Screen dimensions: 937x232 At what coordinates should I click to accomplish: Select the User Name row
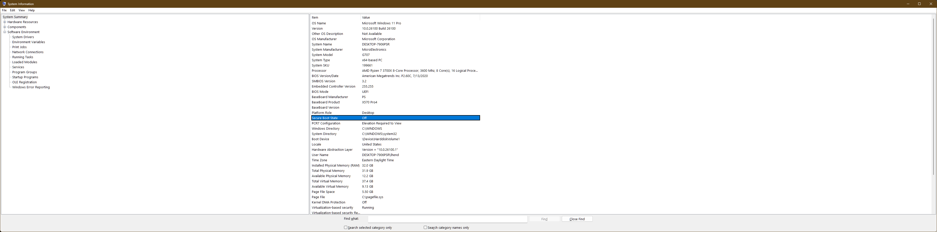[395, 155]
